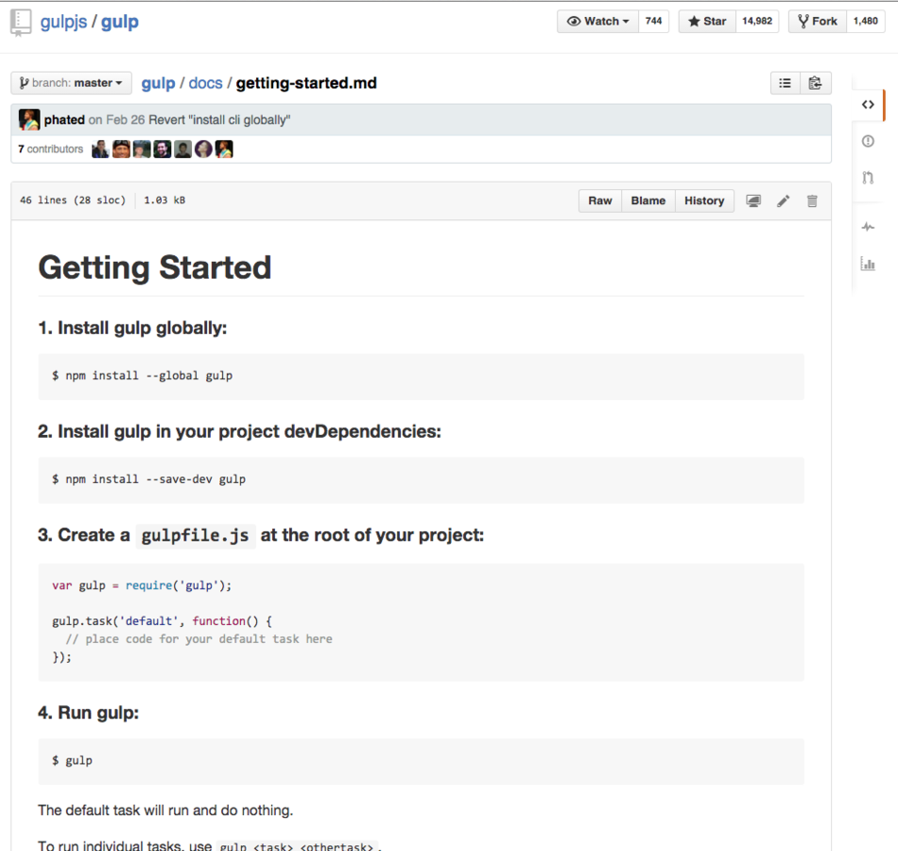Click the fifth contributor avatar

click(x=182, y=149)
